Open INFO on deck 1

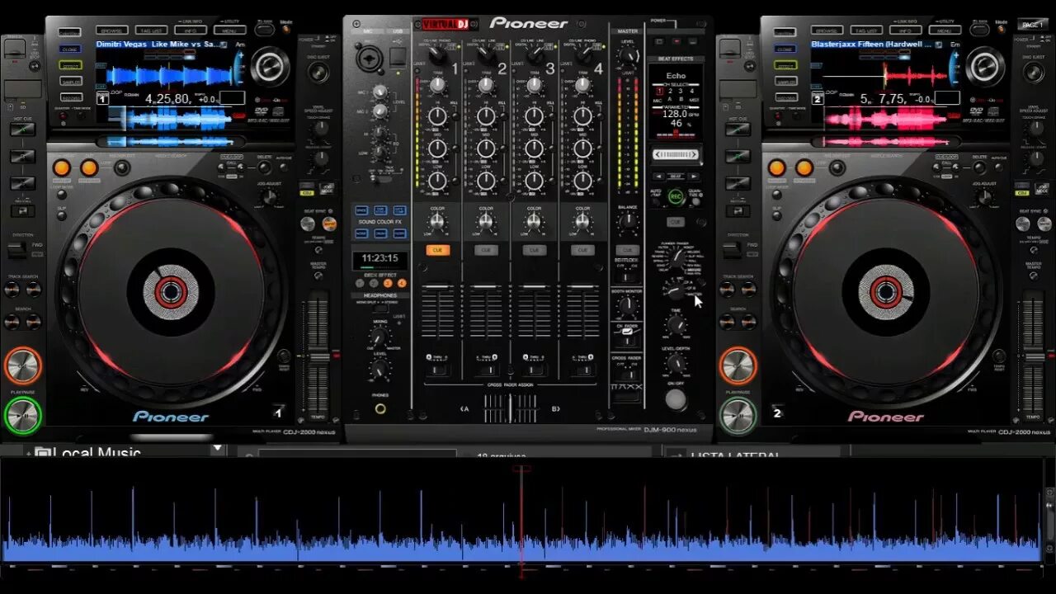point(190,31)
